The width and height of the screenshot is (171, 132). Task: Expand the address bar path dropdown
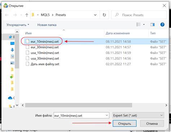pyautogui.click(x=95, y=15)
